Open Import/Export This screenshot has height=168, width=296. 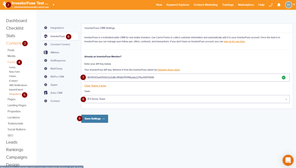(16, 89)
